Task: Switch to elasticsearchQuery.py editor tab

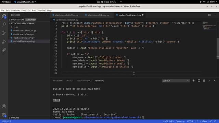Action: tap(98, 15)
